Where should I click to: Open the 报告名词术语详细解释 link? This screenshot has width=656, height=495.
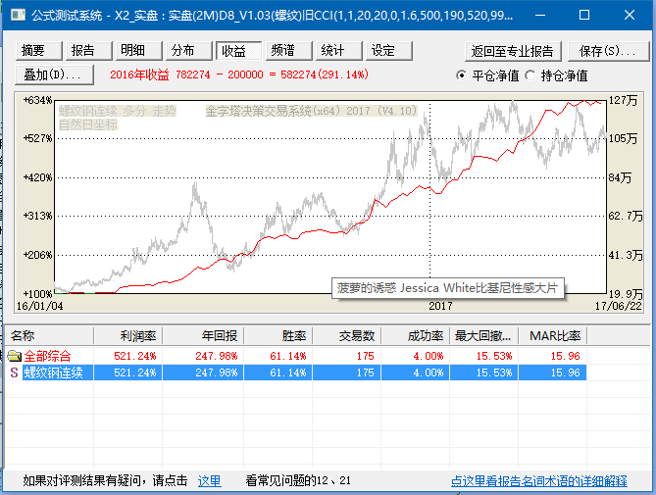coord(538,481)
